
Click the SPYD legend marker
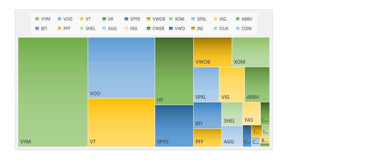126,19
